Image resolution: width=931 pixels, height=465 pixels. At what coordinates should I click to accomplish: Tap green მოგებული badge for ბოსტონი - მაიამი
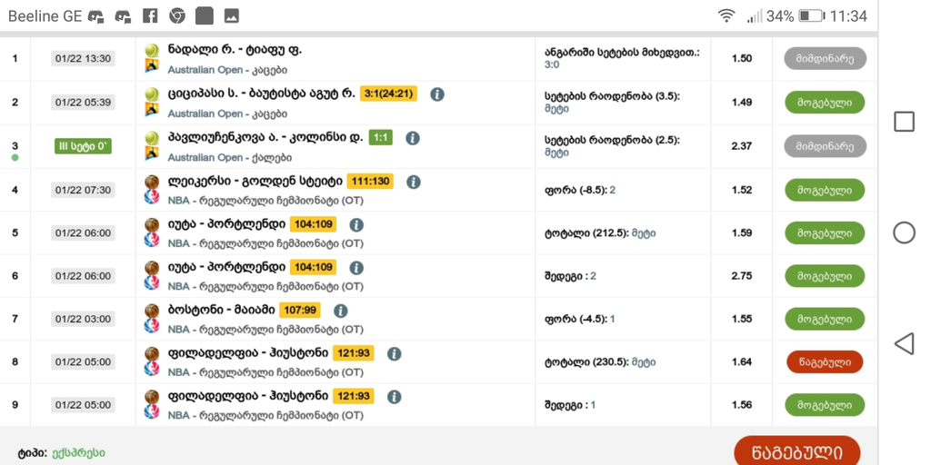[824, 320]
